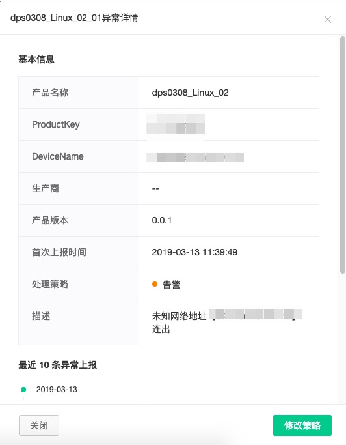Click the dialog's vertical scrollbar
This screenshot has height=445, width=346.
343,155
